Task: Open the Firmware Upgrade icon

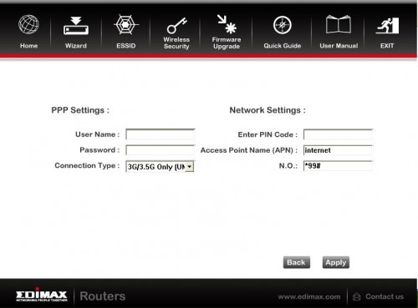Action: tap(227, 24)
